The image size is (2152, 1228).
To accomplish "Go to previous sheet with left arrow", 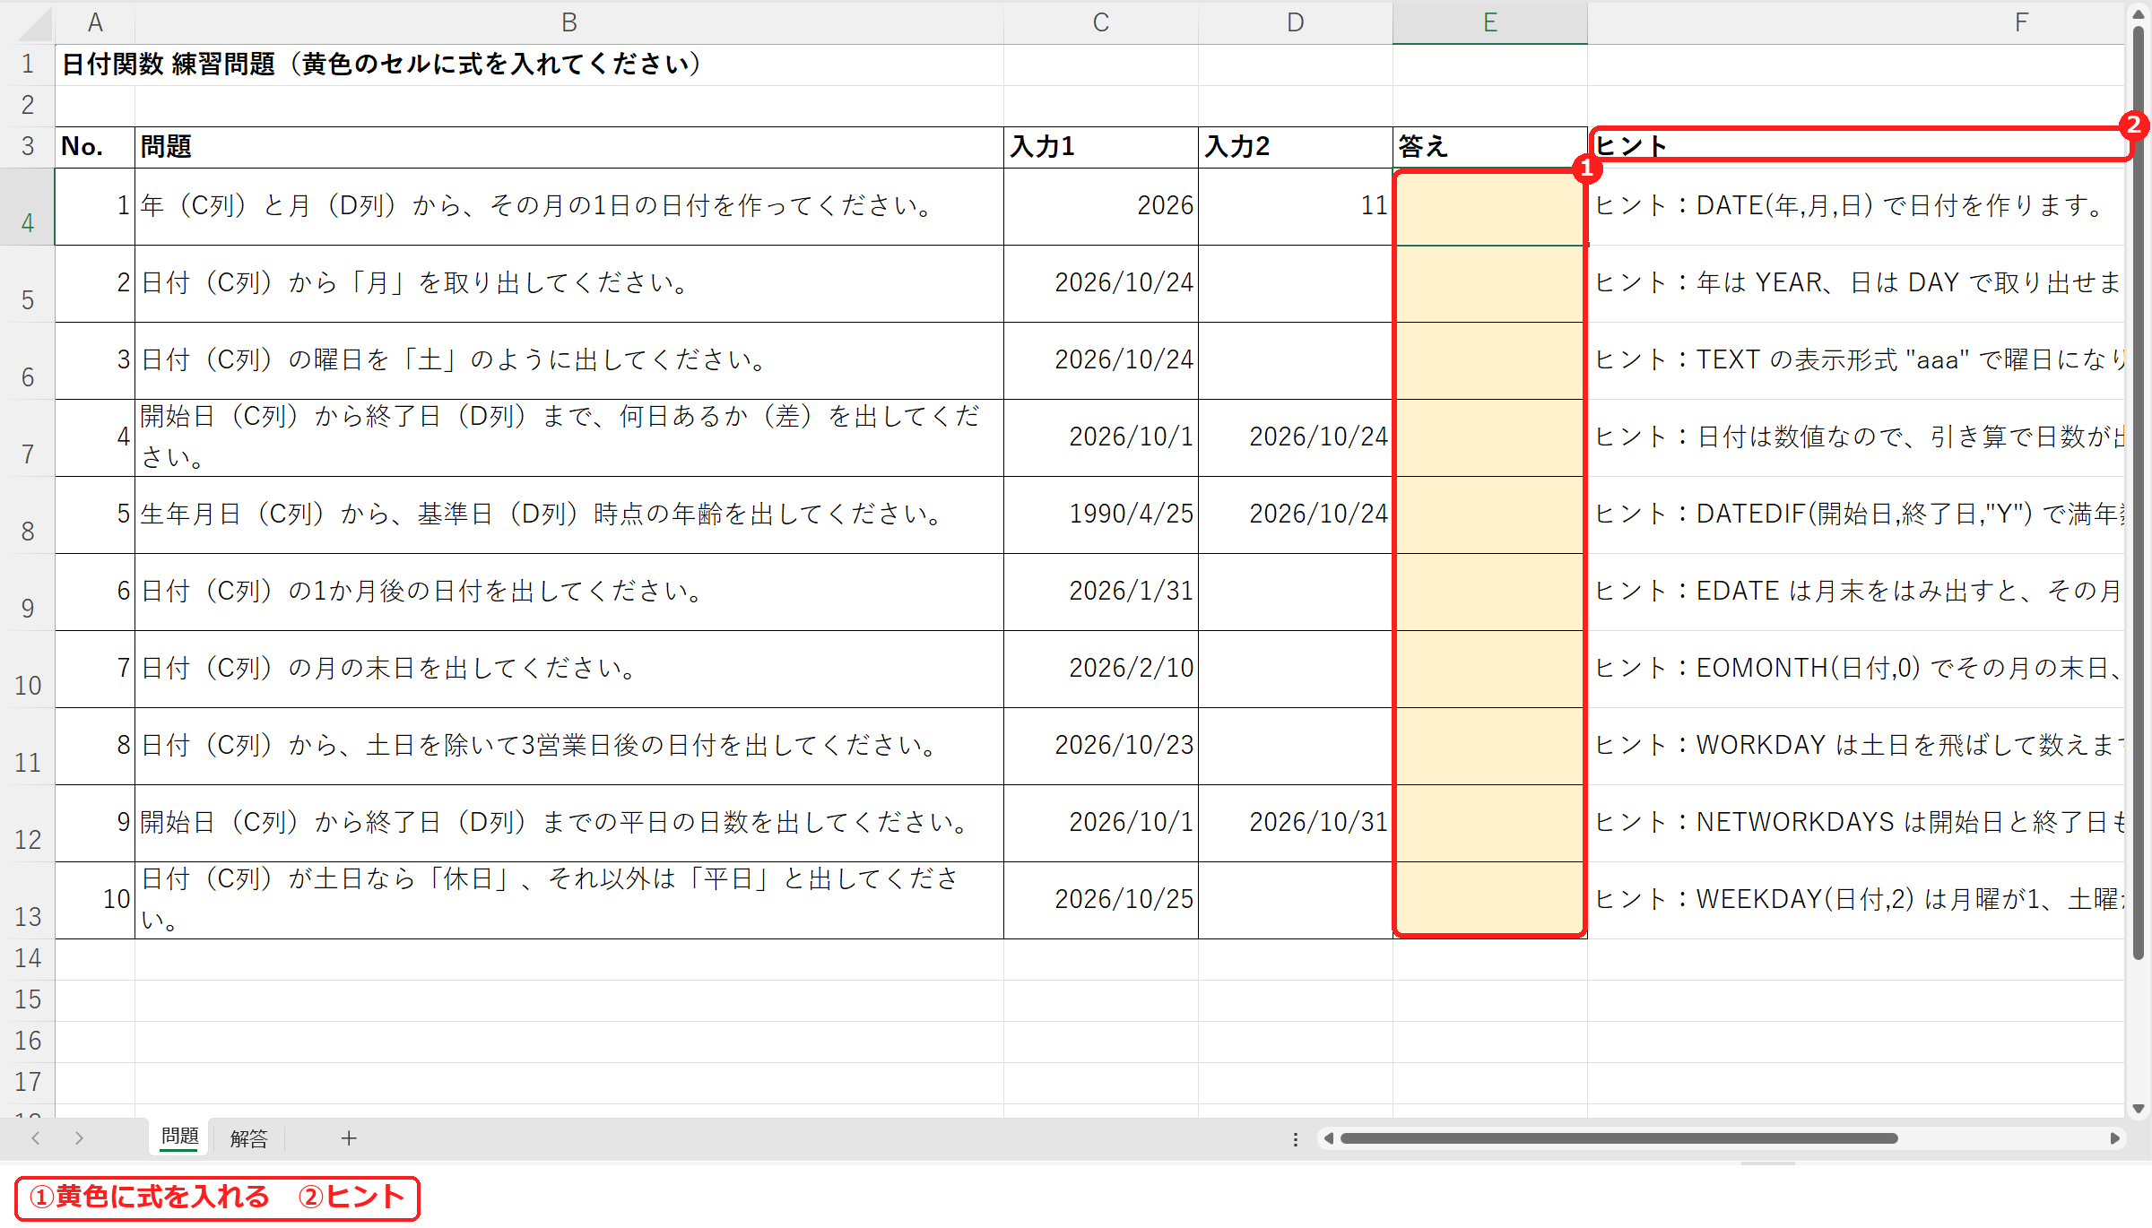I will tap(36, 1138).
